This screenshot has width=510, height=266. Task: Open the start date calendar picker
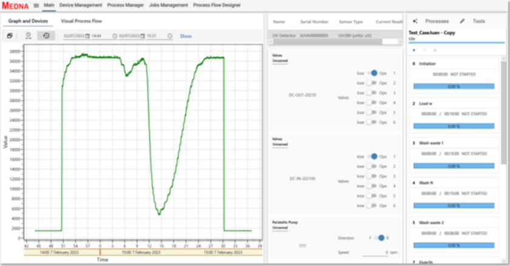(87, 36)
